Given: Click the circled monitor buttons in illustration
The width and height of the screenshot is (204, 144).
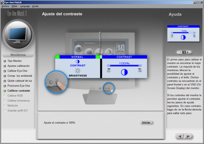Looking at the screenshot, I should coord(108,88).
